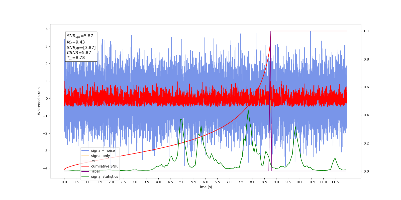Select the "cumilative SNR" legend label
The width and height of the screenshot is (401, 200).
coord(104,166)
